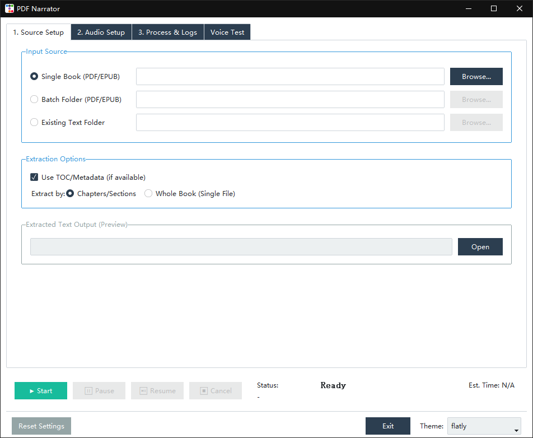Open the Theme dropdown showing flatly
Image resolution: width=533 pixels, height=438 pixels.
click(x=484, y=426)
